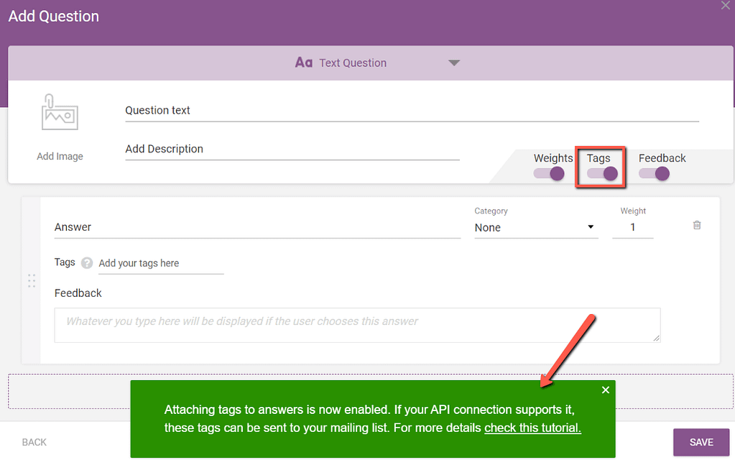Disable the Tags toggle
The width and height of the screenshot is (735, 460).
pyautogui.click(x=602, y=173)
